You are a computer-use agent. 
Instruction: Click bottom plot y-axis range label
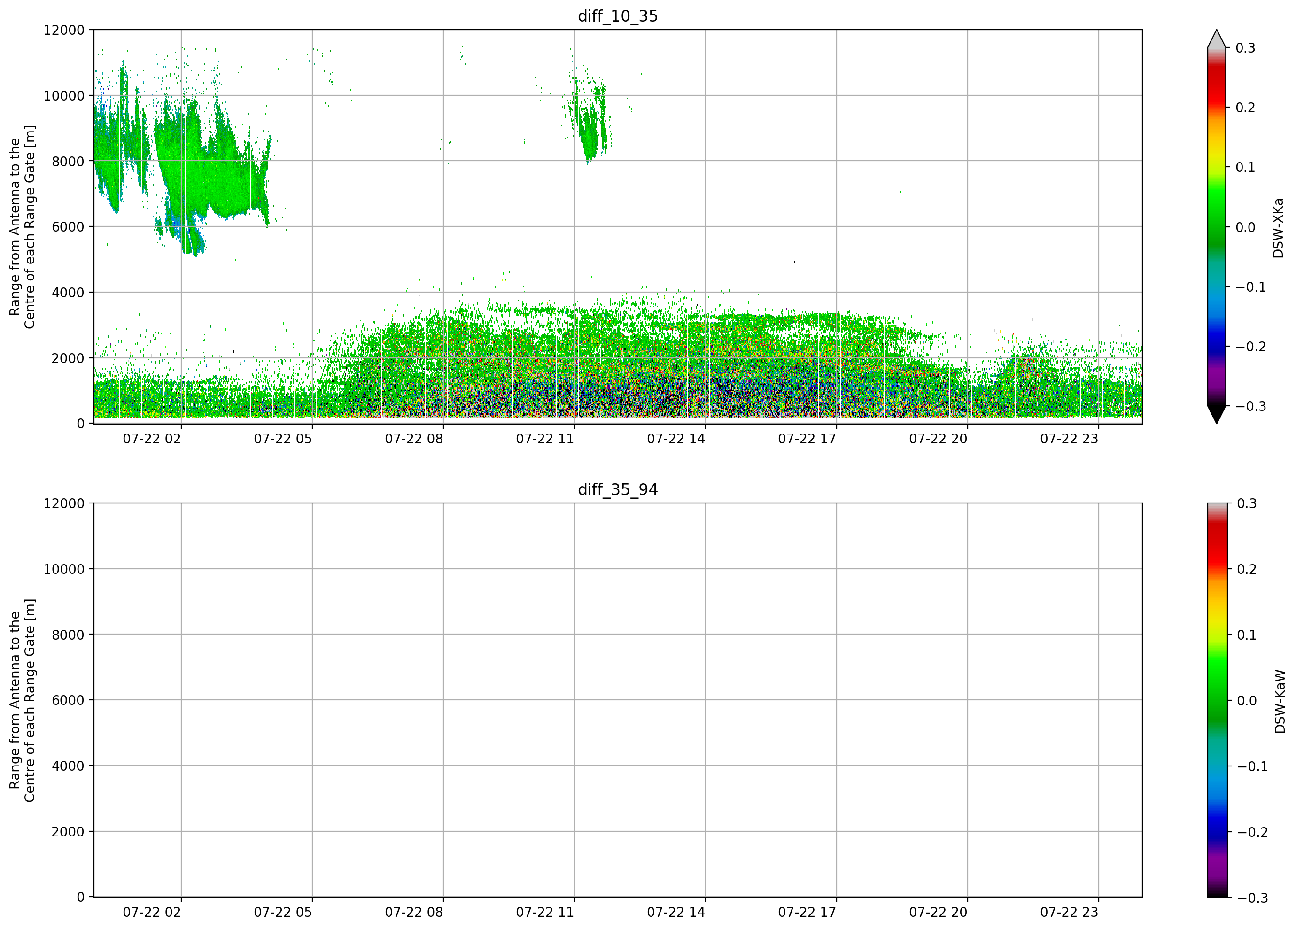coord(22,700)
